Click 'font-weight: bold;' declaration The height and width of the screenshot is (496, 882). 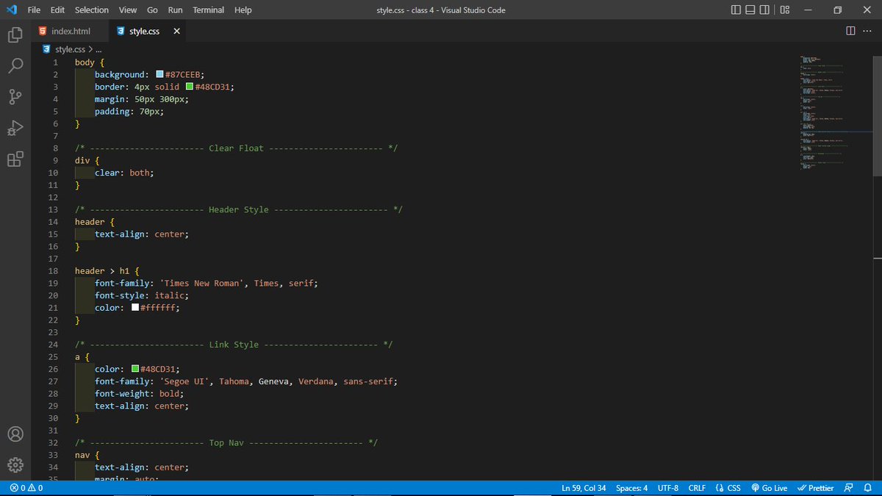click(x=139, y=393)
